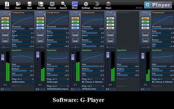Toggle FX2 on channel 1-2
The image size is (174, 109).
(5, 28)
